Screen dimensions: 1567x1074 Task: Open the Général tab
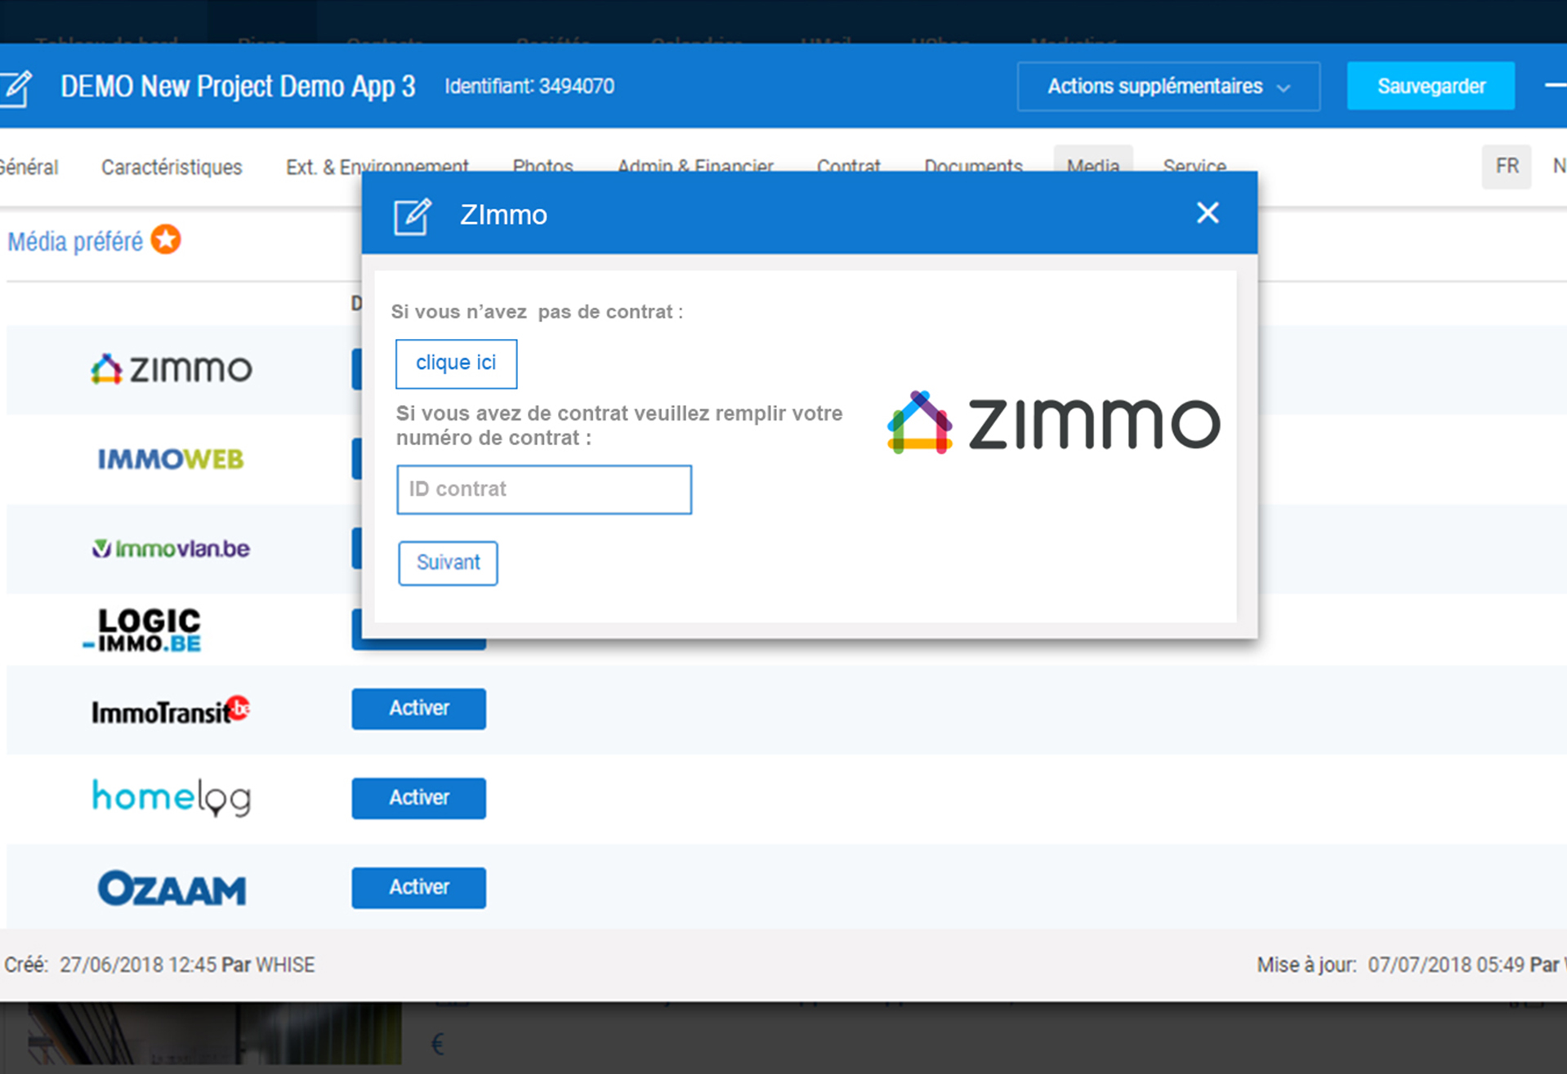tap(29, 167)
